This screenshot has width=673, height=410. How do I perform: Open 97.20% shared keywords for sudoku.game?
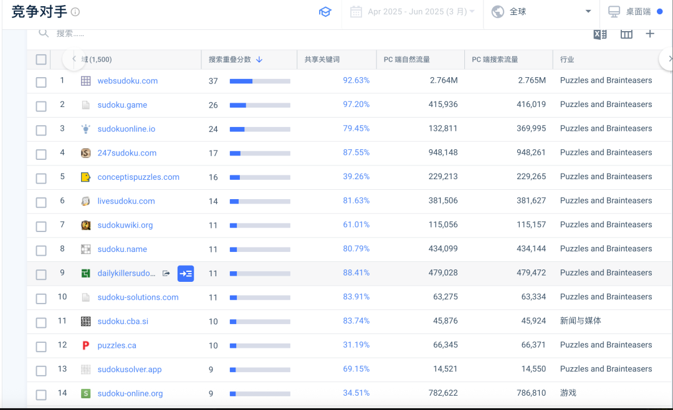click(356, 105)
